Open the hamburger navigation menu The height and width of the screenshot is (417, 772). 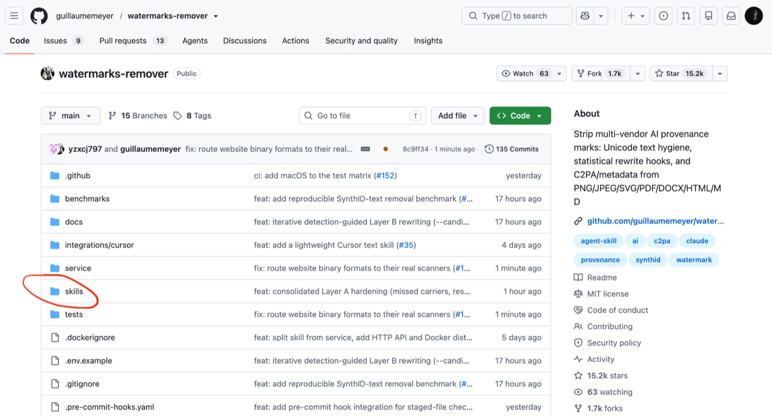click(14, 16)
